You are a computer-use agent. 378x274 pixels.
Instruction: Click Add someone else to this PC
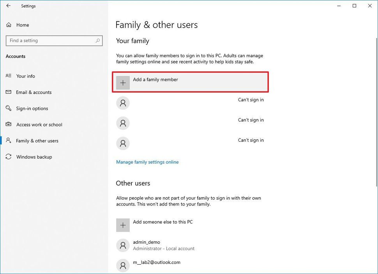163,222
